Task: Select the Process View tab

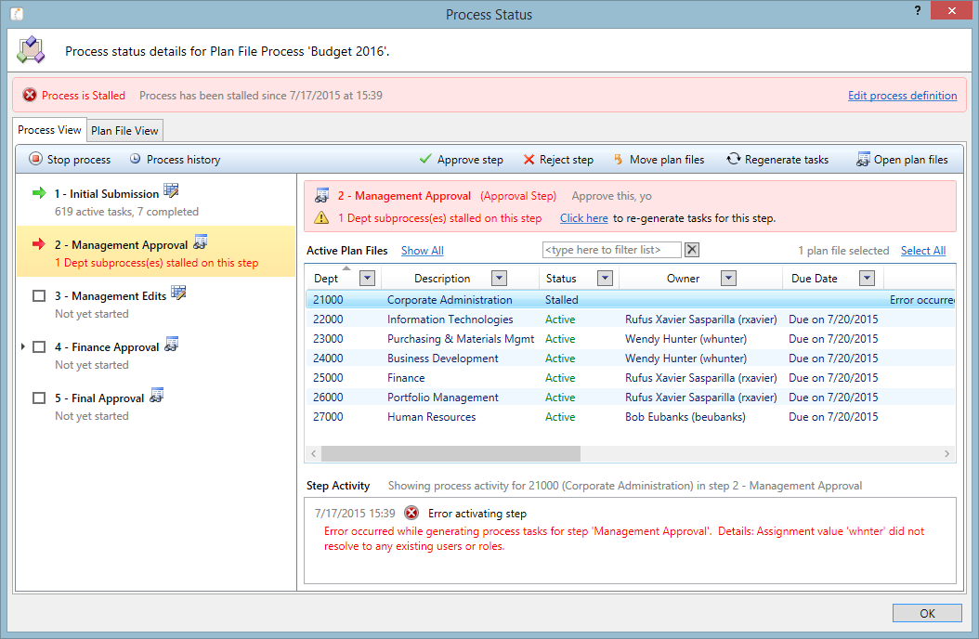Action: pyautogui.click(x=50, y=130)
